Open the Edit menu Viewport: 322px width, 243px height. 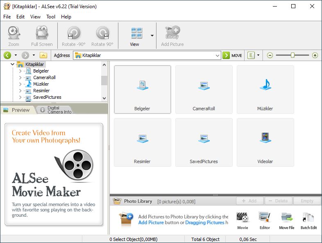click(20, 17)
